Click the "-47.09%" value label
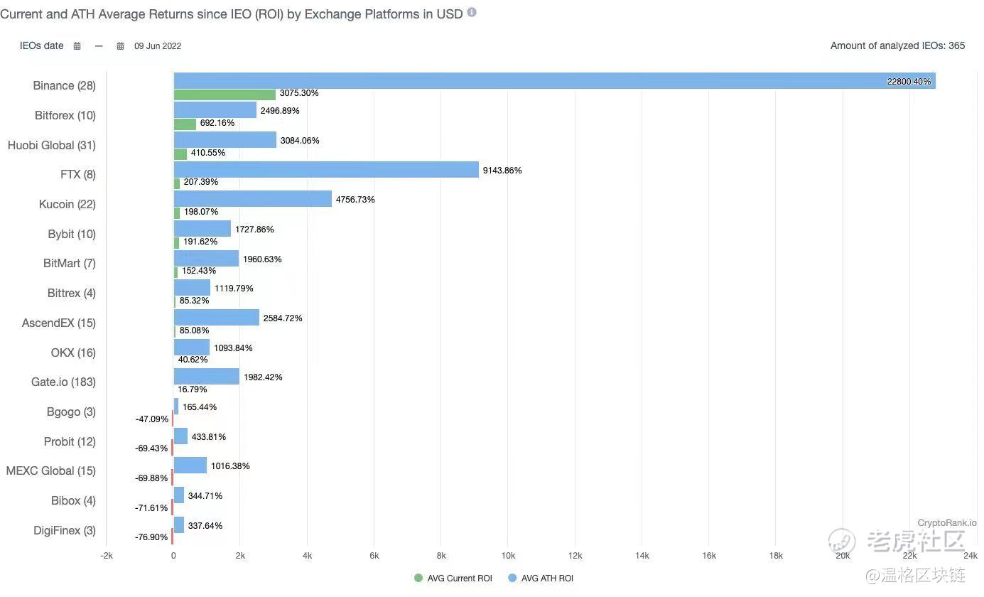The image size is (984, 597). coord(152,419)
